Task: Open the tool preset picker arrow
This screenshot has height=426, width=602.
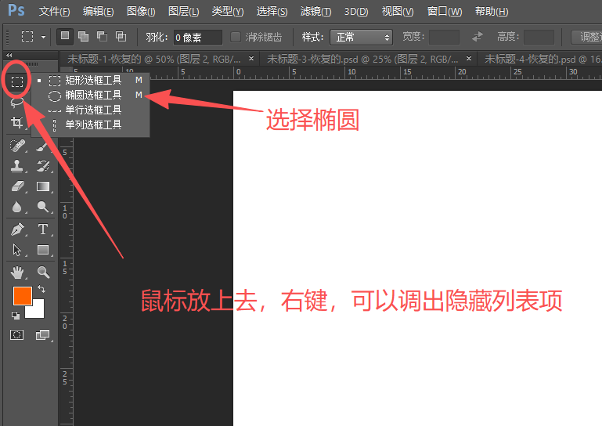Action: click(43, 37)
